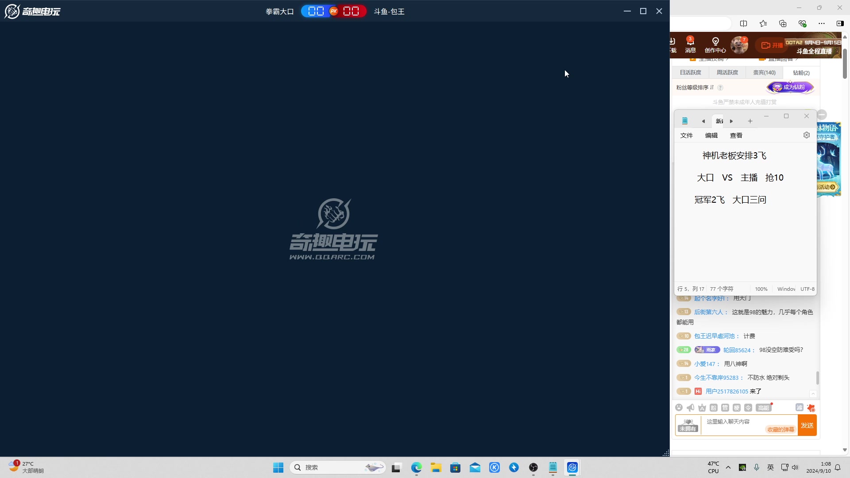
Task: Click username 轮回85624 in chat
Action: (737, 350)
